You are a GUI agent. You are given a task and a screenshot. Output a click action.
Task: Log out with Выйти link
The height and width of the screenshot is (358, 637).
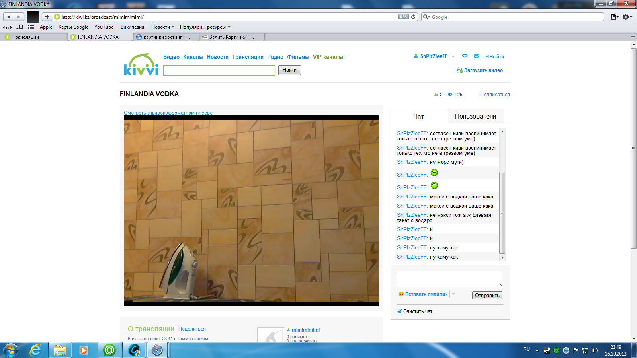[x=496, y=57]
